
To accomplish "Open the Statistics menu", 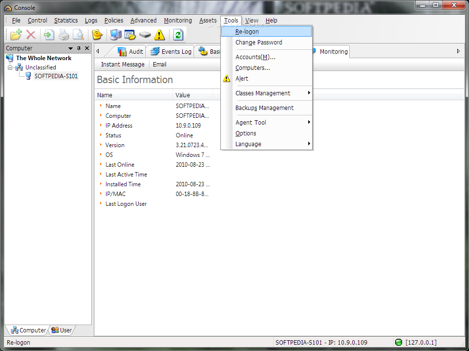I will pos(66,21).
